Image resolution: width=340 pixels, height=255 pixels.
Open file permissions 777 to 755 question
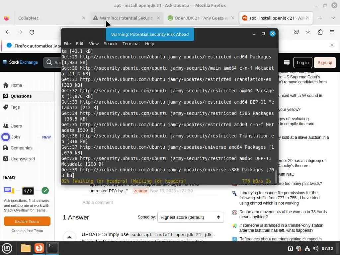(279, 198)
